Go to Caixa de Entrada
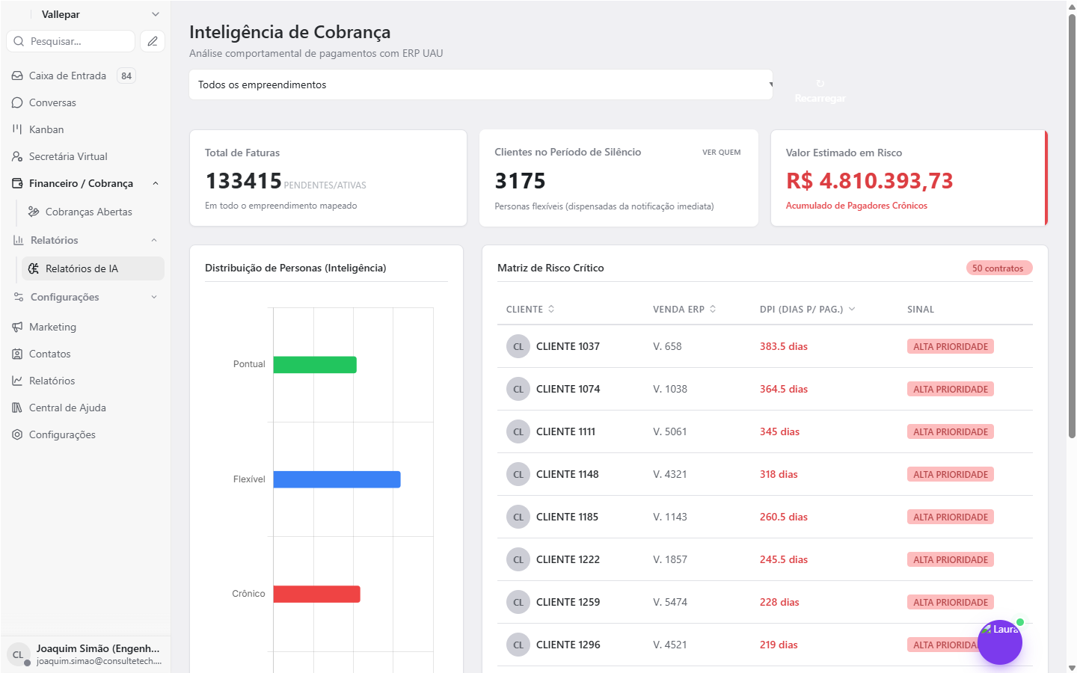Viewport: 1077px width, 673px height. coord(67,76)
